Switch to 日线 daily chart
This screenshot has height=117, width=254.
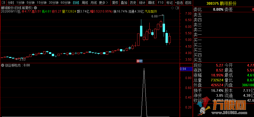(x=76, y=3)
